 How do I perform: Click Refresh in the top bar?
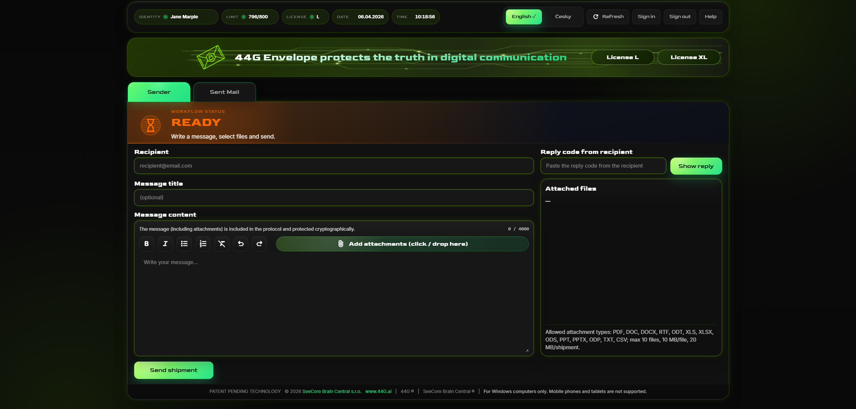tap(608, 17)
